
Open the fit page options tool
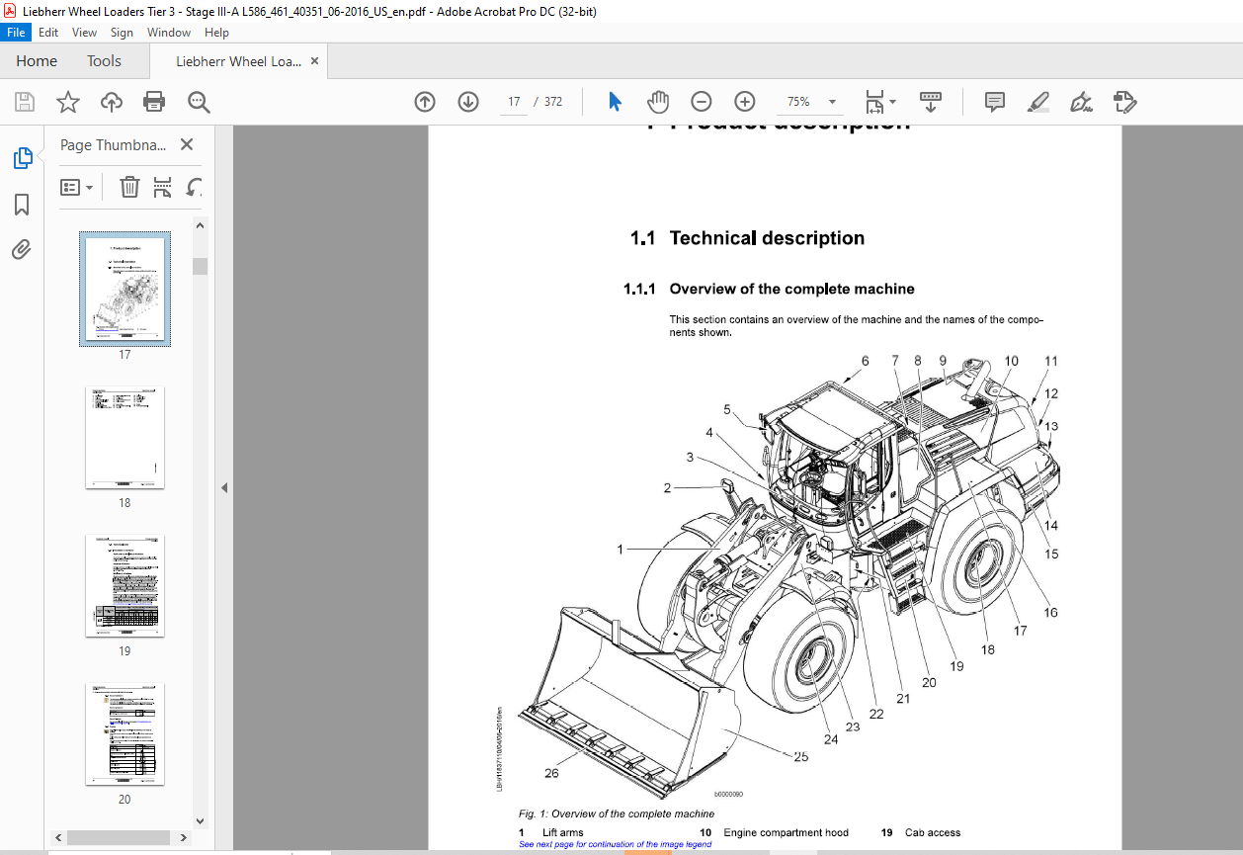coord(879,102)
